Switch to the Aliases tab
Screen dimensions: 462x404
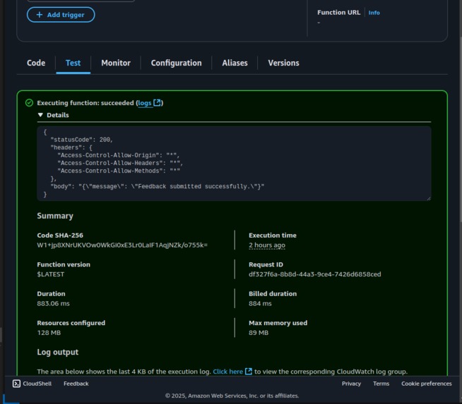235,63
